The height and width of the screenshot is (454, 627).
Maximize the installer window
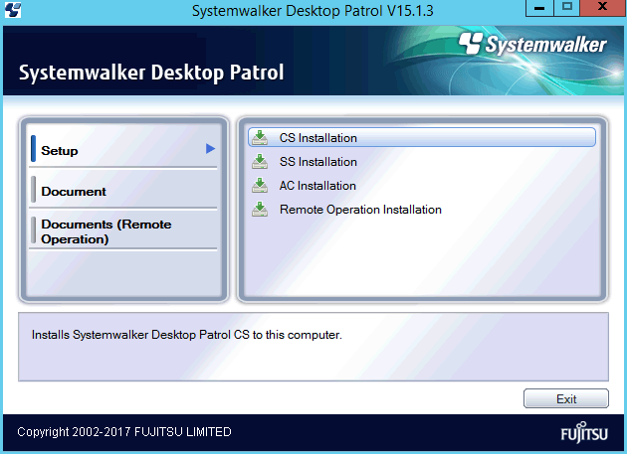pos(566,9)
